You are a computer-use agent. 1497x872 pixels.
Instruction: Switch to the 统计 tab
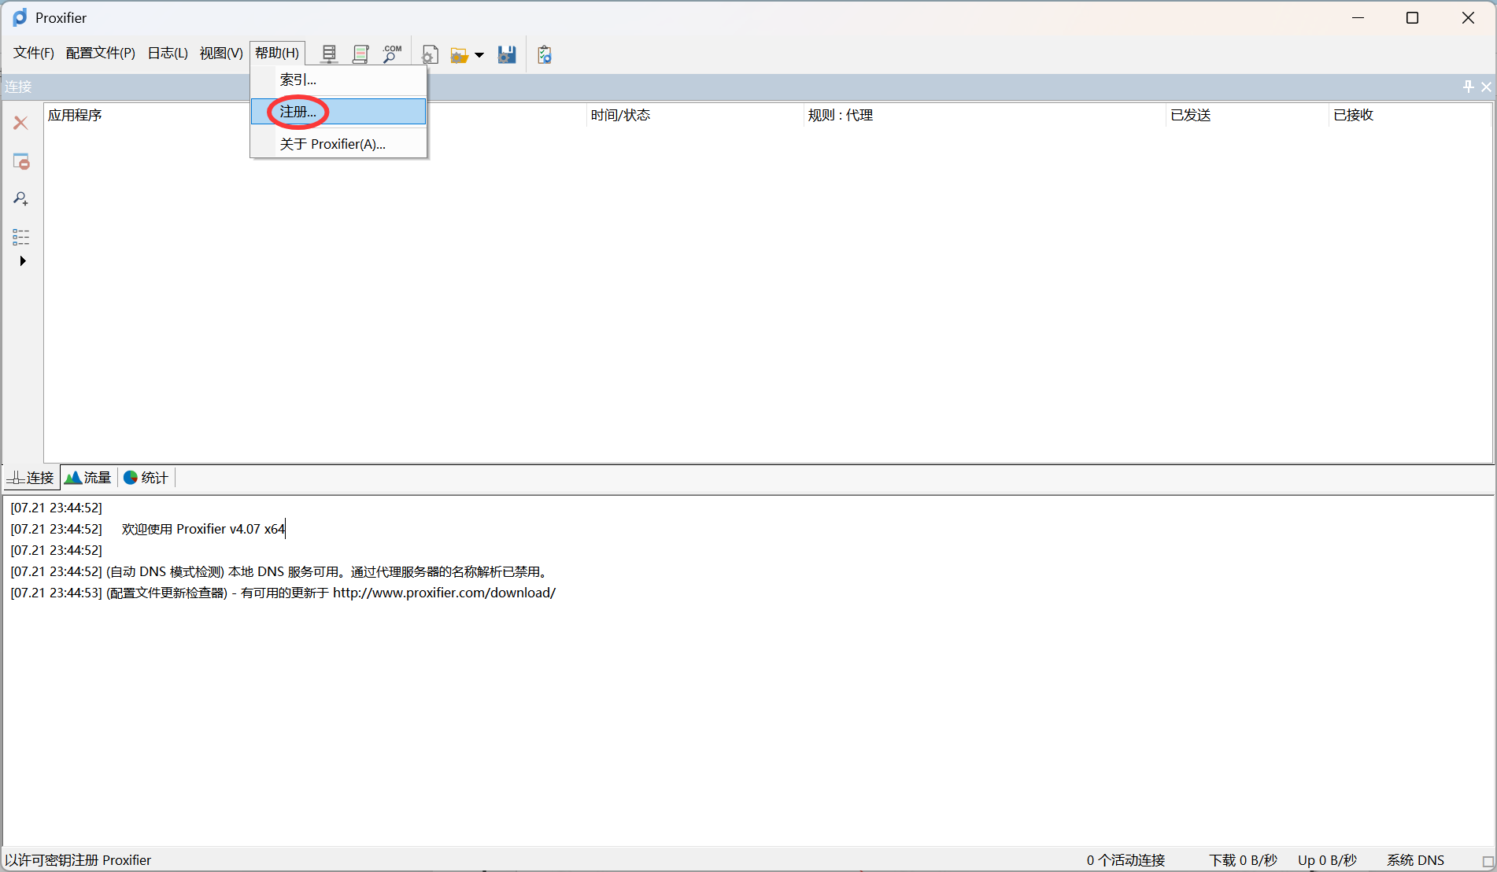pyautogui.click(x=146, y=478)
